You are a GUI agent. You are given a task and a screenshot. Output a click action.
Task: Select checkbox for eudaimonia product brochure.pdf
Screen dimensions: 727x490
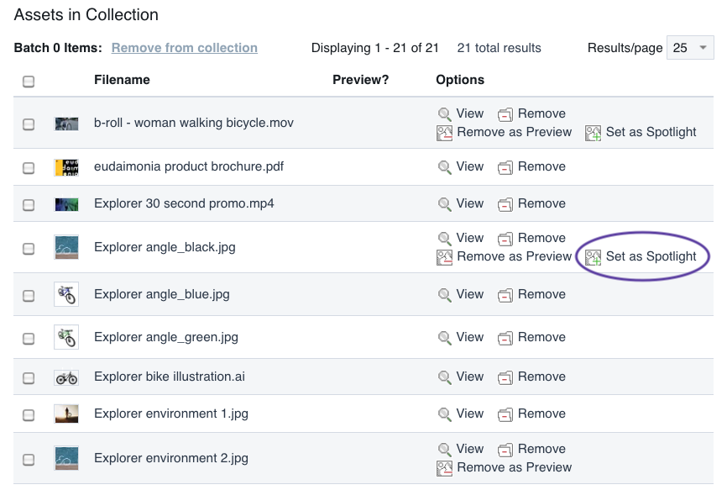[29, 168]
